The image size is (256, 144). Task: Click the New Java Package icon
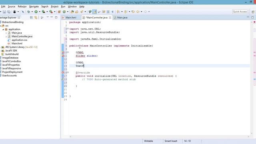click(x=60, y=12)
